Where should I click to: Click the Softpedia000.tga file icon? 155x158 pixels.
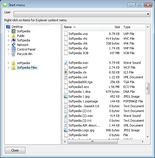pos(66,82)
